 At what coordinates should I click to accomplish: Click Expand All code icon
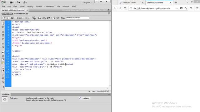[3, 39]
